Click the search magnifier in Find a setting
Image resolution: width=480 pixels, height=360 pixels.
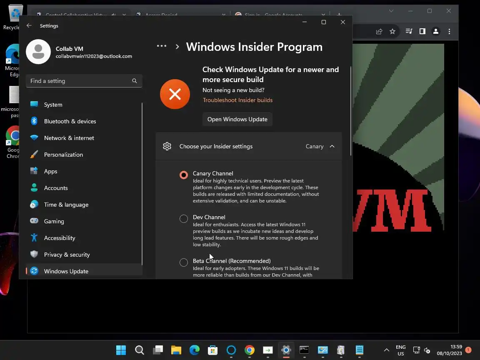click(x=135, y=81)
